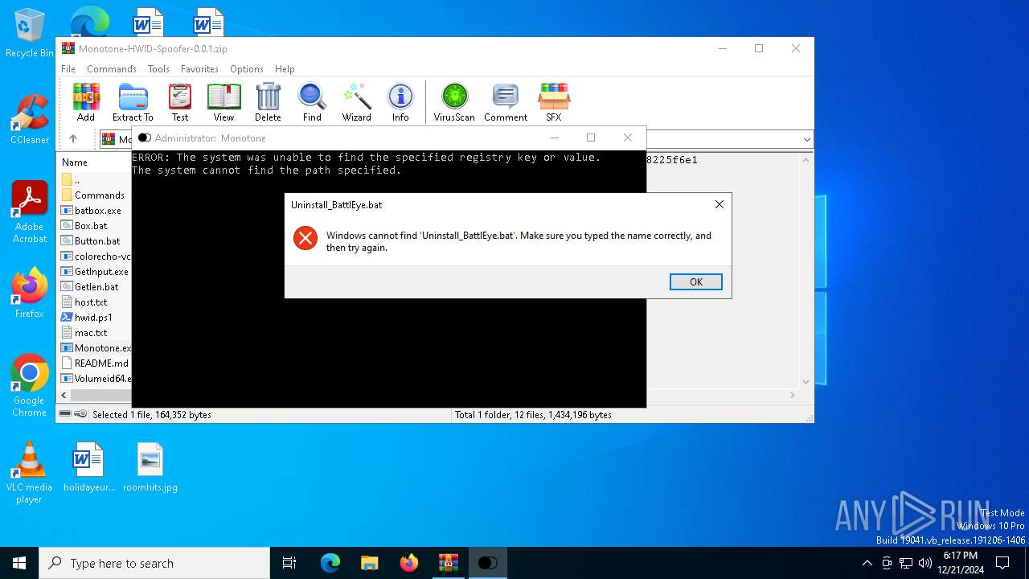Switch to Monotone console taskbar icon
1029x579 pixels.
click(487, 563)
